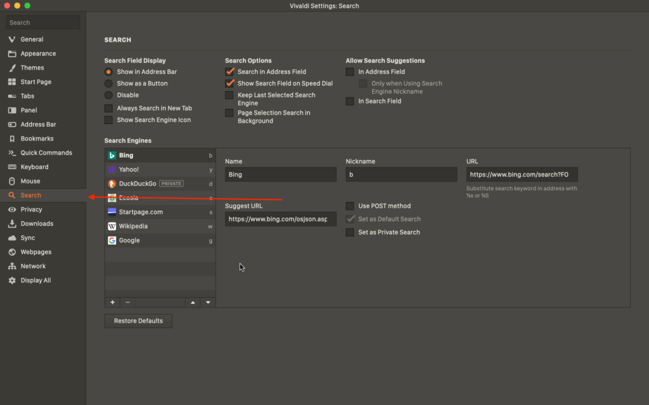Uncheck Show Search Field on Speed Dial

(x=229, y=84)
